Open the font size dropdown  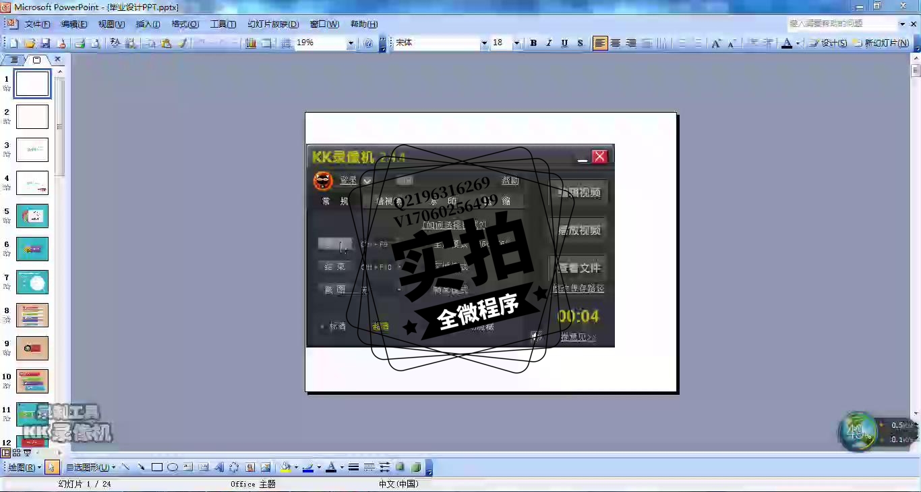tap(517, 43)
